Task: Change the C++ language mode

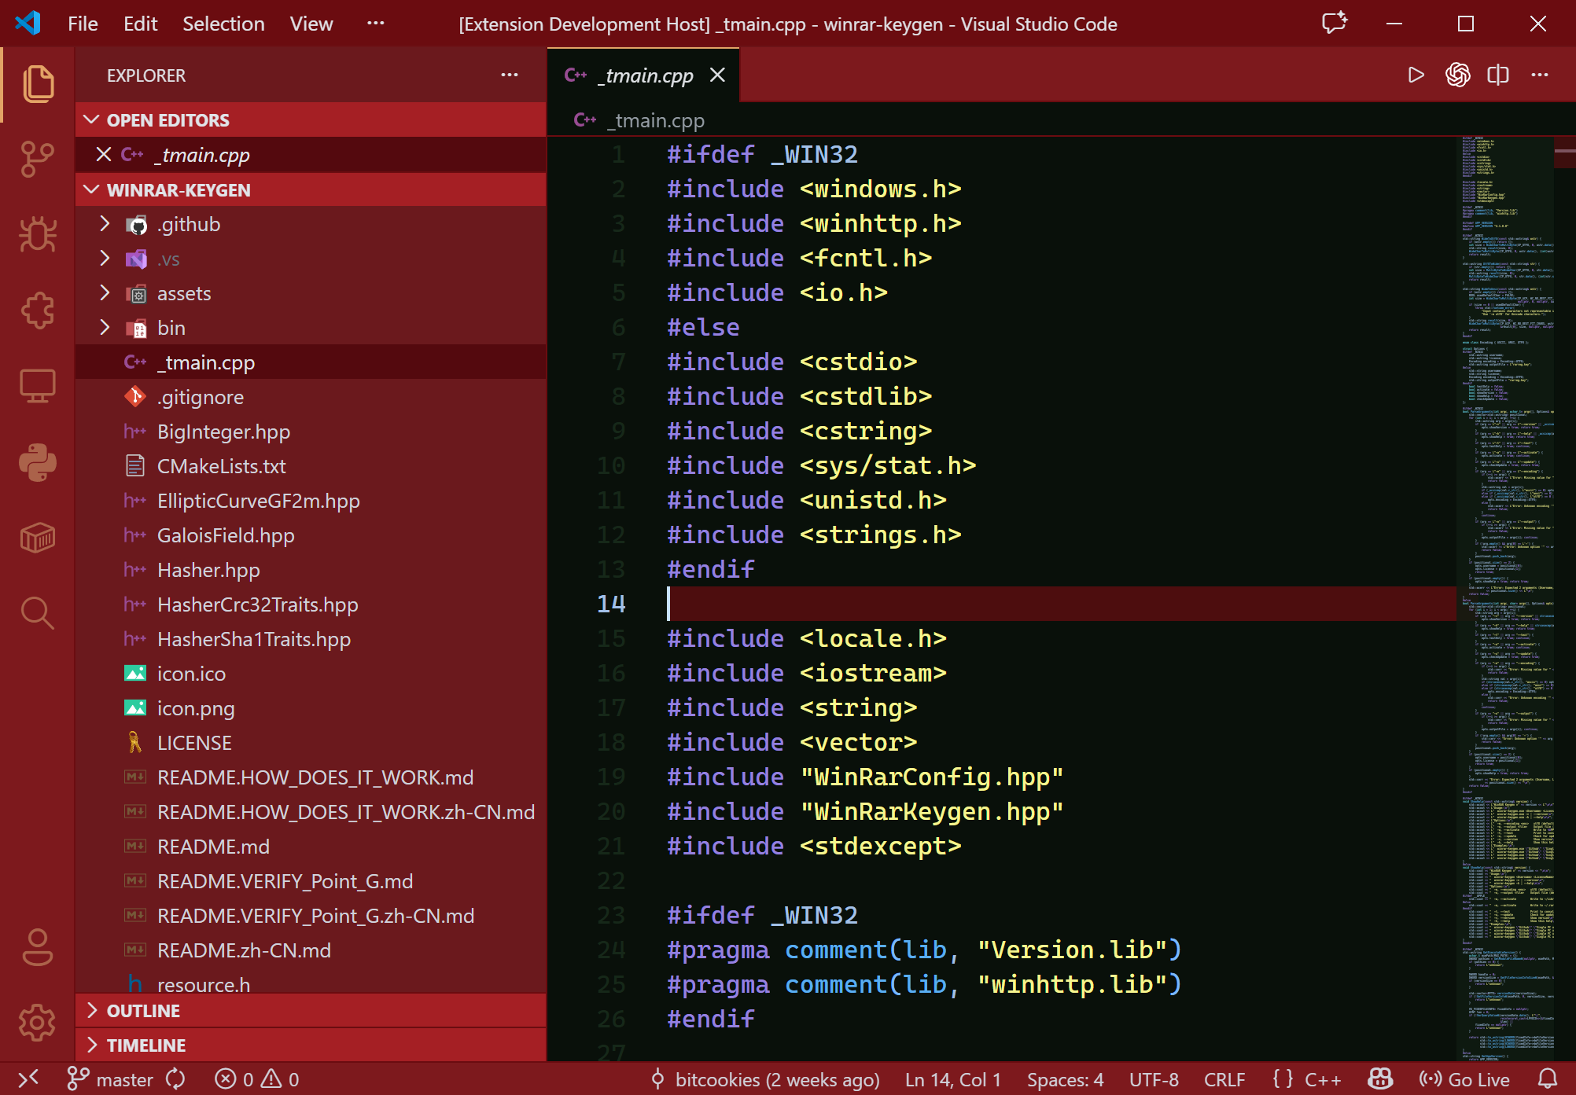Action: coord(1323,1079)
